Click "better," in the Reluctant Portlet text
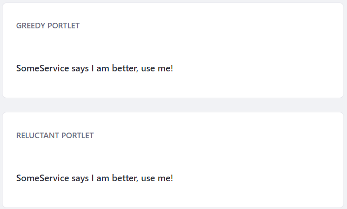This screenshot has width=347, height=209. [125, 178]
